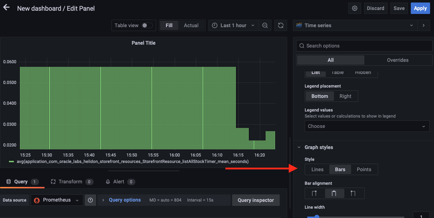Image resolution: width=434 pixels, height=218 pixels.
Task: Click in the Search options field
Action: [x=364, y=46]
